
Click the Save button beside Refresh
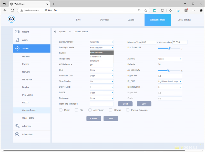[x=111, y=118]
